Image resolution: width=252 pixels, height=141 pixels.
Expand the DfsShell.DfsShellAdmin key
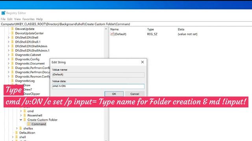9,46
